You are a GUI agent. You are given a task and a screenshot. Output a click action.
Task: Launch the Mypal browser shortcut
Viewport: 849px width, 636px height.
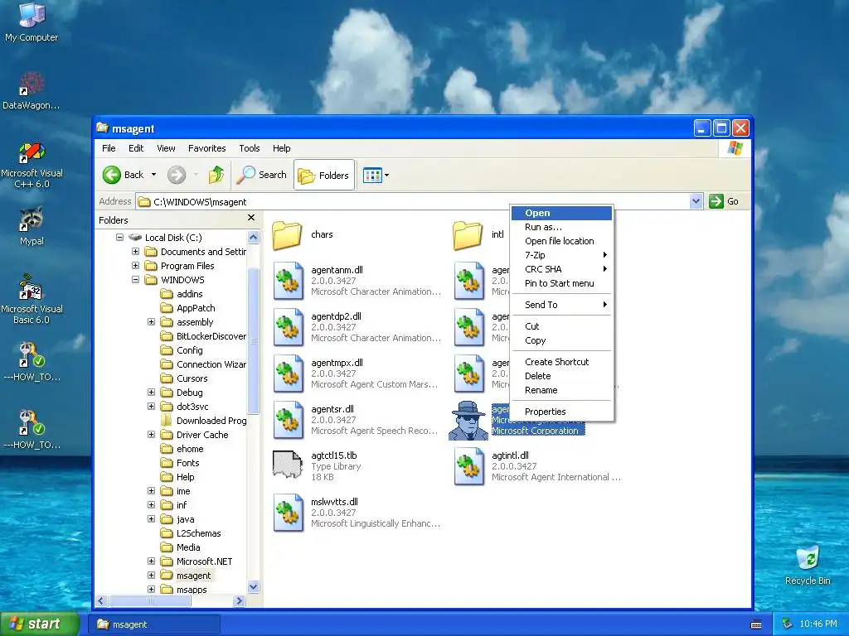click(x=32, y=226)
